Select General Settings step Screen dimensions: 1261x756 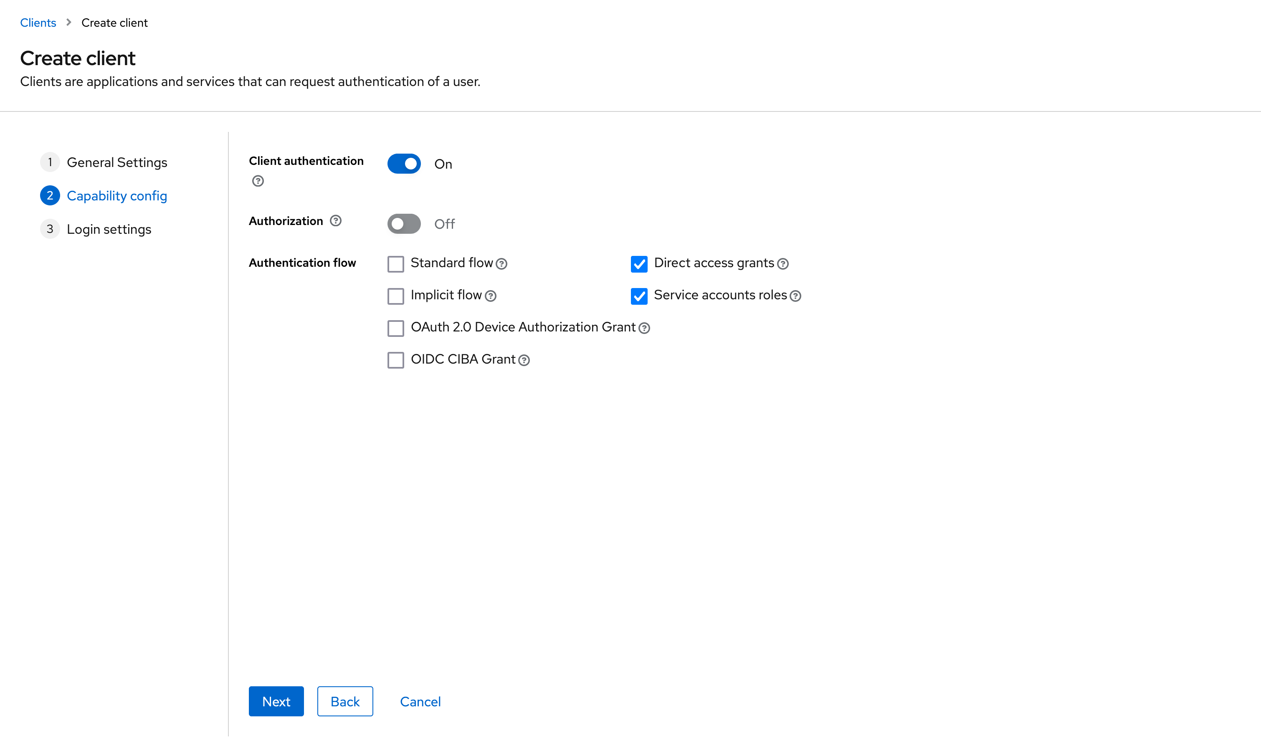coord(117,162)
